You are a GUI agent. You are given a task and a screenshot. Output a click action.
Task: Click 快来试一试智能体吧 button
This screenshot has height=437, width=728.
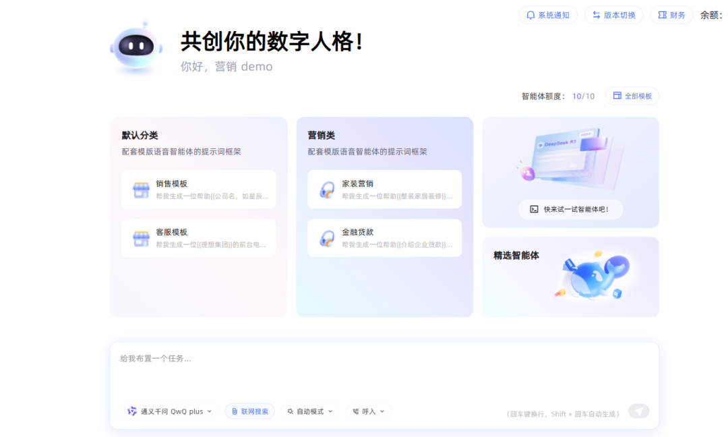click(570, 209)
